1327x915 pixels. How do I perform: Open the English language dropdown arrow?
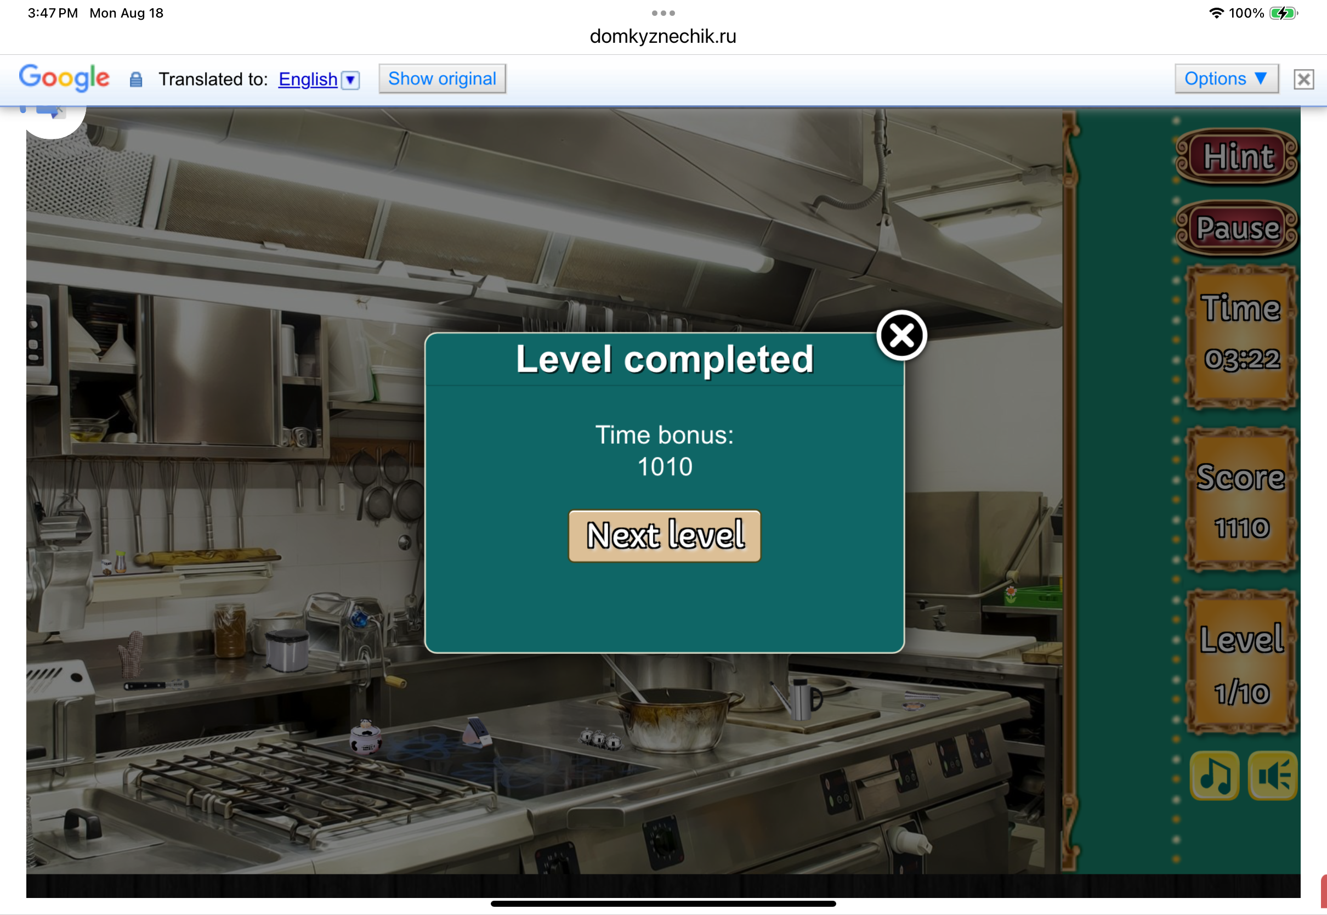coord(350,80)
